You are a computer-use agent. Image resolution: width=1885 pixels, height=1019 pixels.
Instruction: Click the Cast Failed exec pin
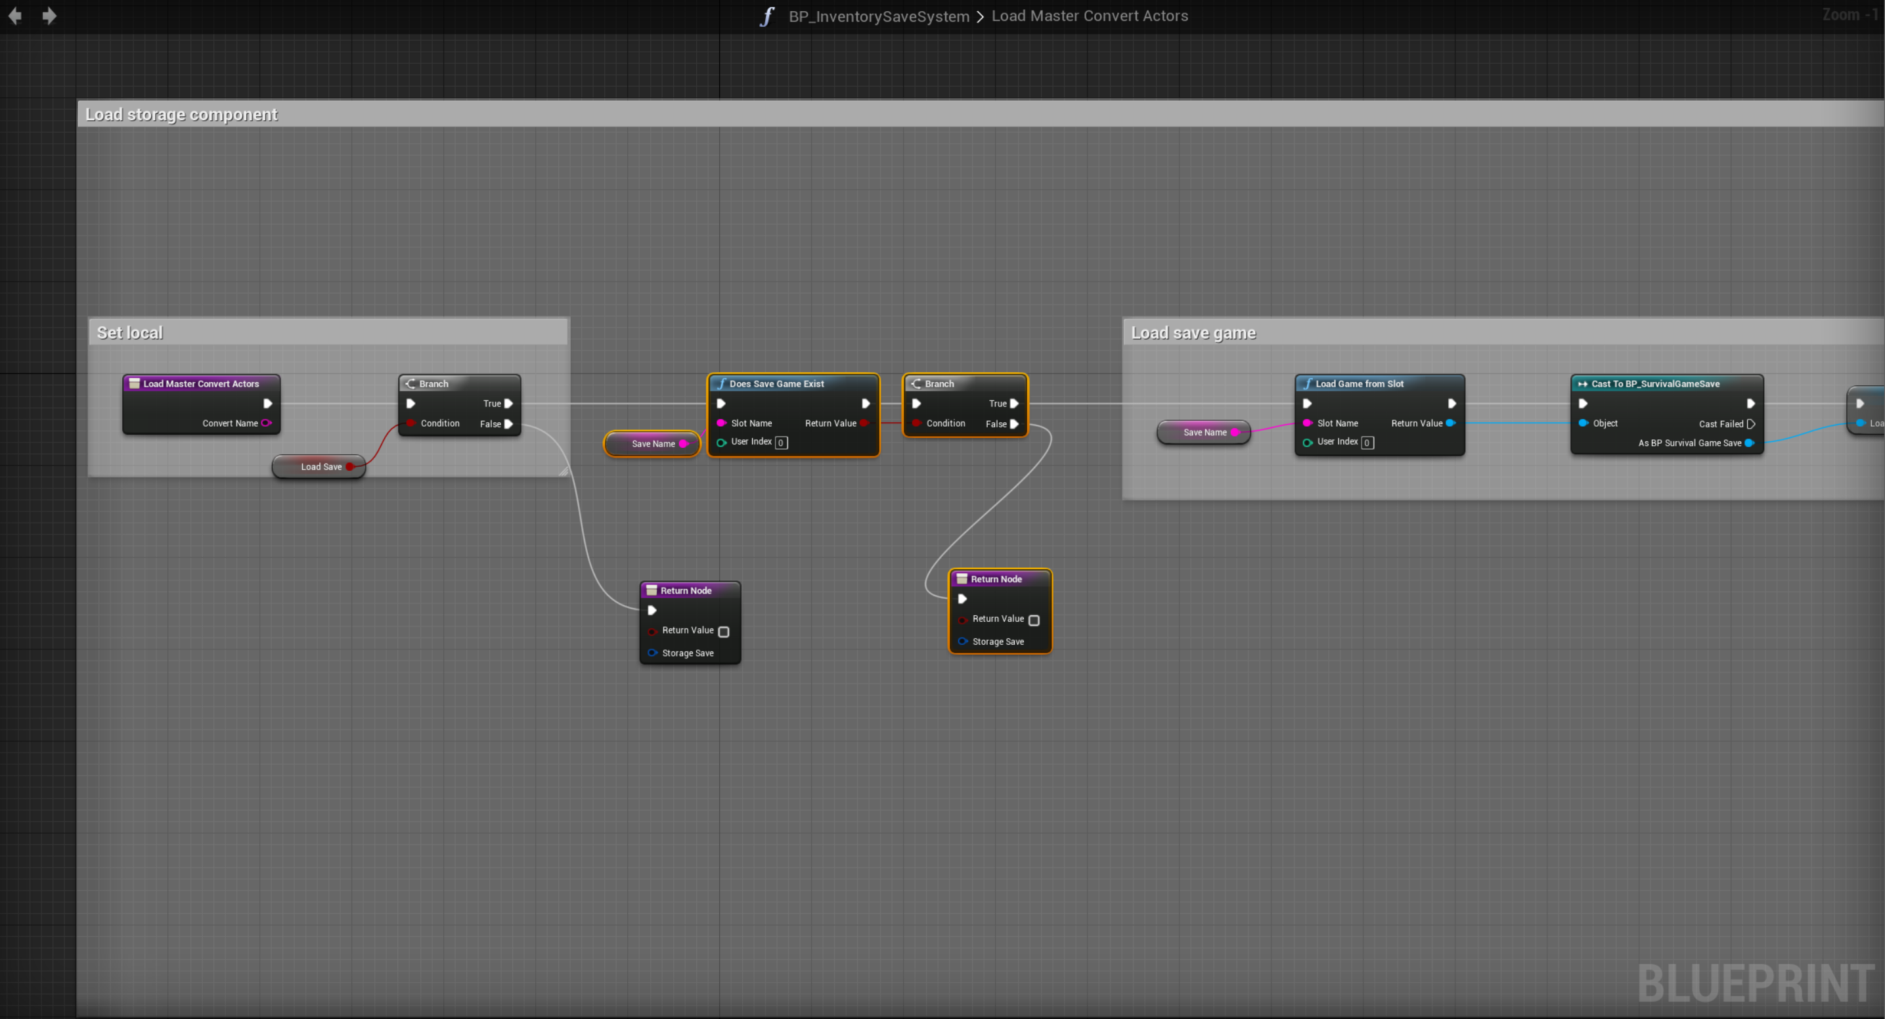click(x=1750, y=423)
